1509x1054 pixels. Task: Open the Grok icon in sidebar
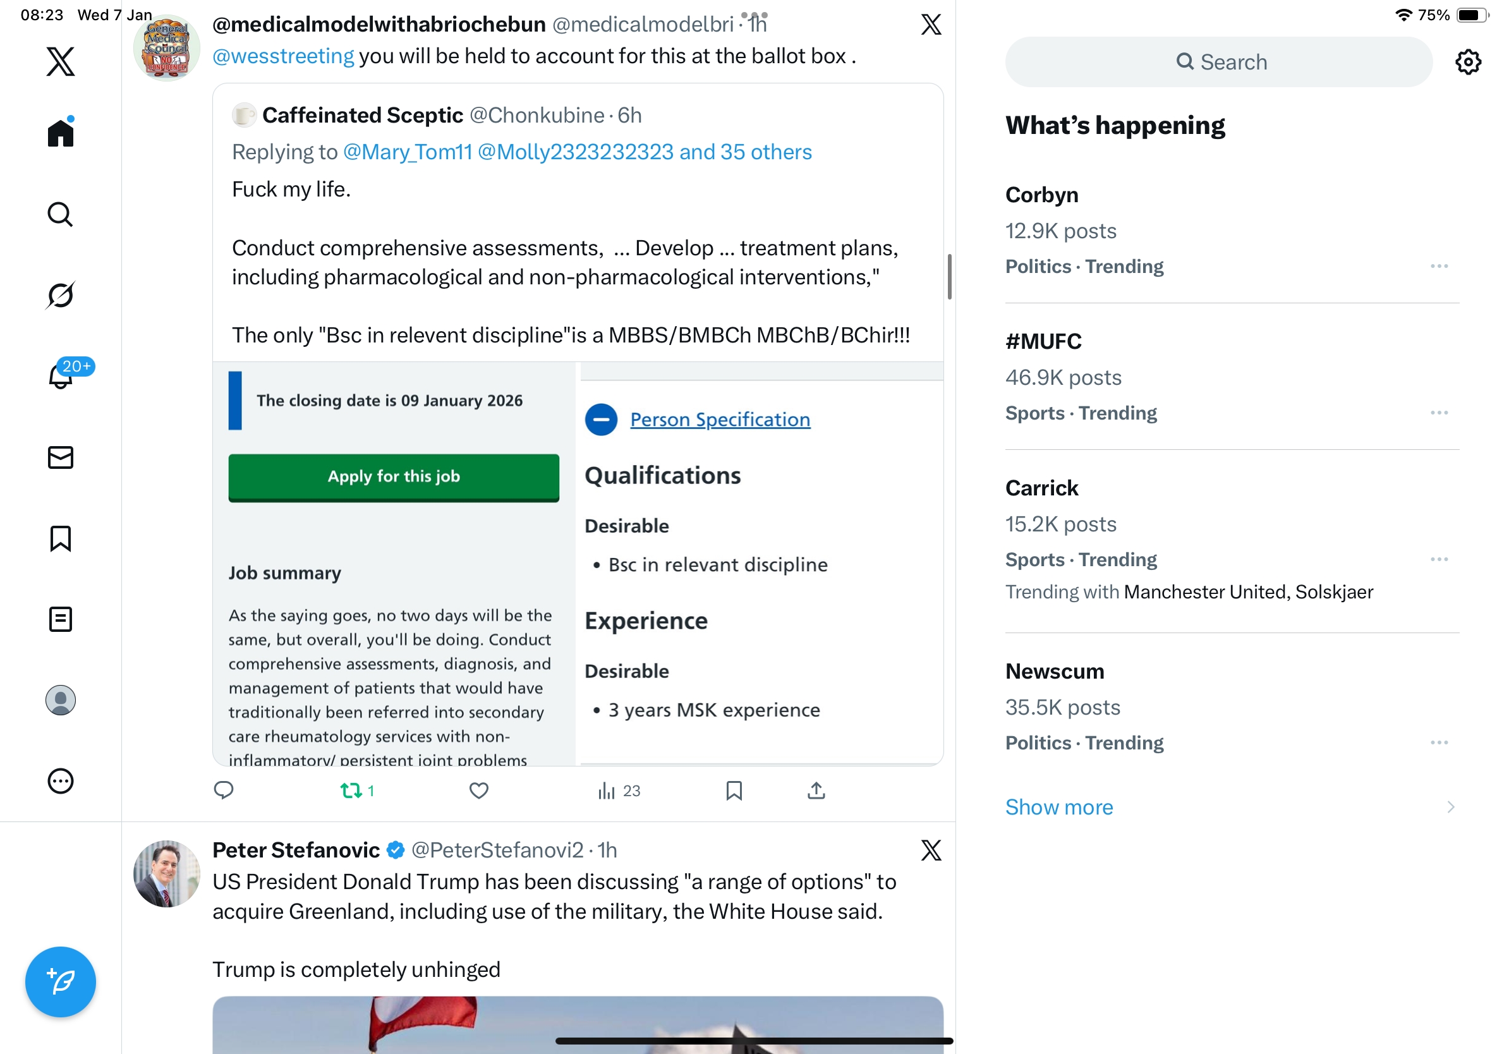click(61, 294)
